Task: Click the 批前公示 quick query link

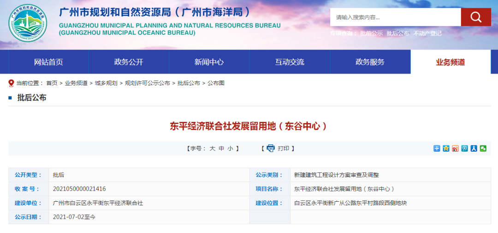Action: click(371, 34)
